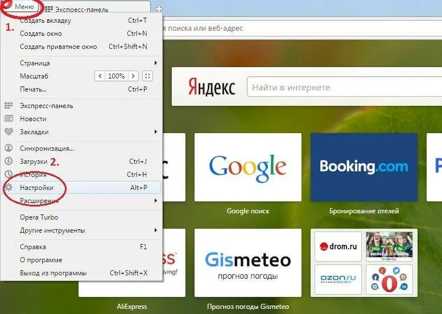Open a new tab with plus icon

coord(159,9)
